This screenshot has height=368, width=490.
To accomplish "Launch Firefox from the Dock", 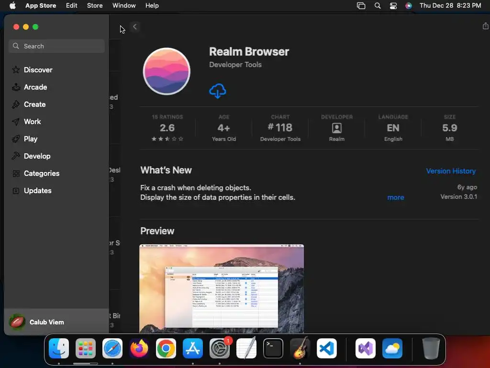I will 139,348.
